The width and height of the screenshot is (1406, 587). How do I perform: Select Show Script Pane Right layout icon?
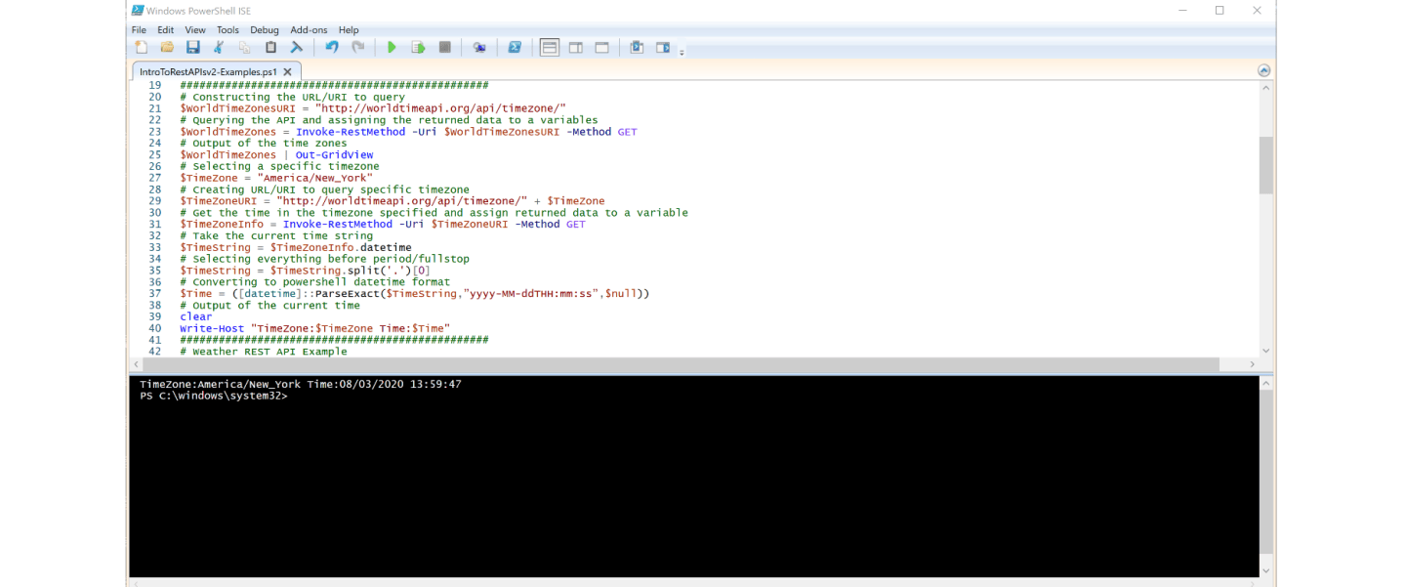pos(576,47)
